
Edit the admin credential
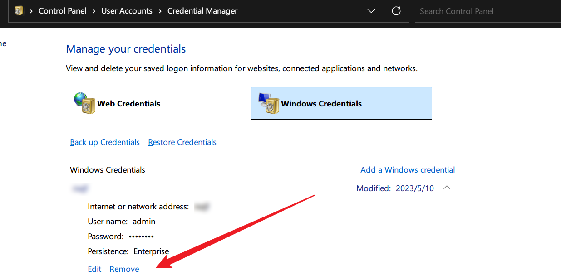[94, 269]
